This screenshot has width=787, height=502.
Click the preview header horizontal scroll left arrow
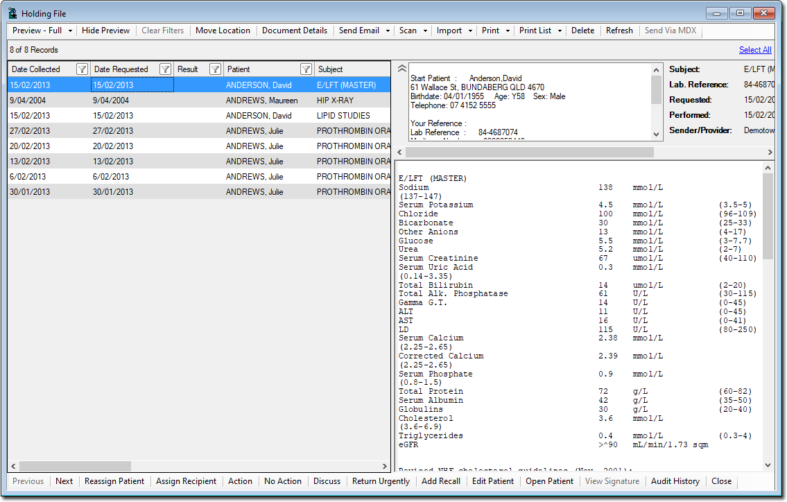400,152
